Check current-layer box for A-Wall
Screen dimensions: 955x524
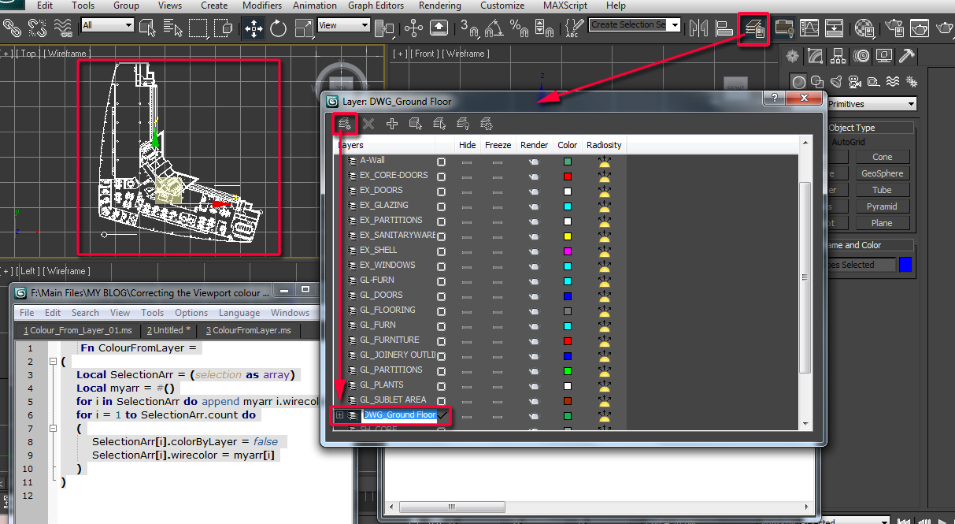[x=441, y=161]
